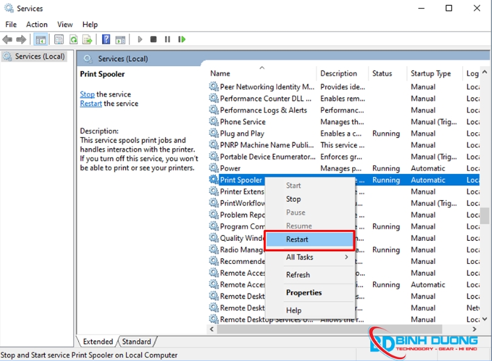
Task: Toggle the Show/Hide Console Tree icon
Action: click(x=41, y=39)
